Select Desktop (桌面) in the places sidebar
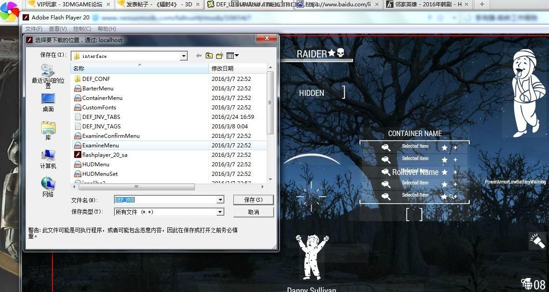This screenshot has width=549, height=292. (48, 103)
